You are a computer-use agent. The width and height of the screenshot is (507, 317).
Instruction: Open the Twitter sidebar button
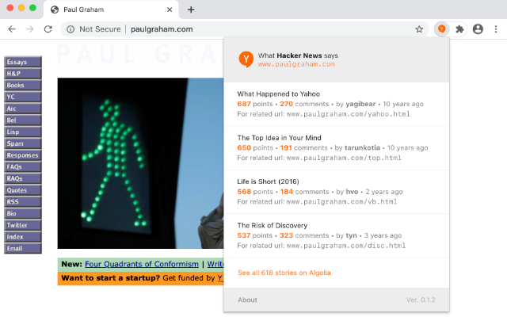(23, 225)
